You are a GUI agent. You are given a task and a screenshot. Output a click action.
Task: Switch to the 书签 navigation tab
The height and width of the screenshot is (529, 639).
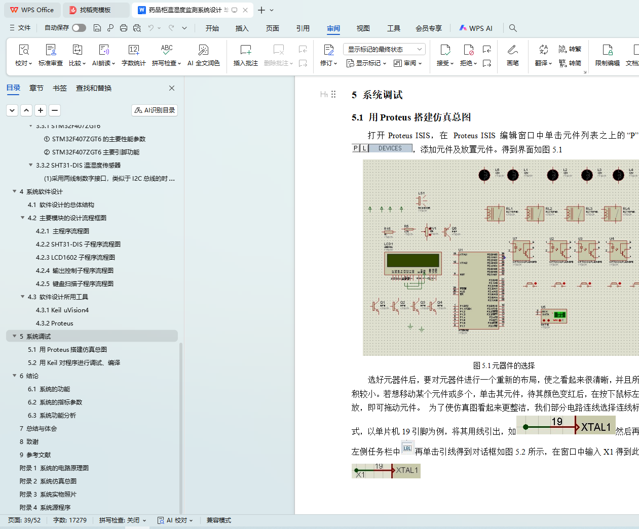[x=60, y=88]
